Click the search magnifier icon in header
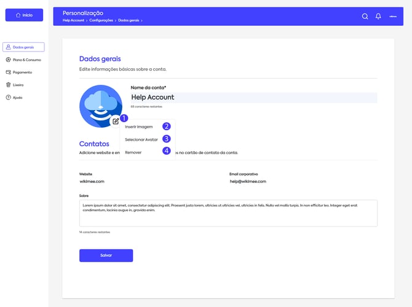The width and height of the screenshot is (412, 307). 365,17
